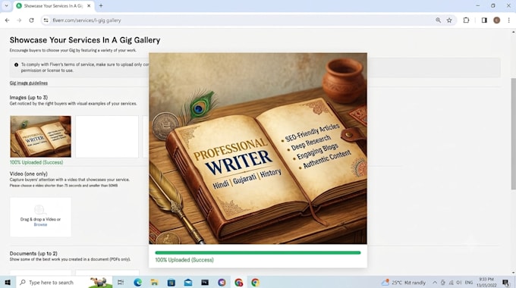Click the page vertical scrollbar thumb
This screenshot has width=516, height=288.
pyautogui.click(x=513, y=134)
